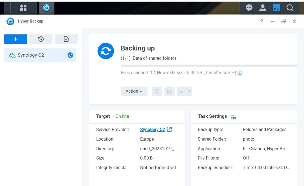Click the Integrity check label
The height and width of the screenshot is (186, 304).
pos(111,168)
